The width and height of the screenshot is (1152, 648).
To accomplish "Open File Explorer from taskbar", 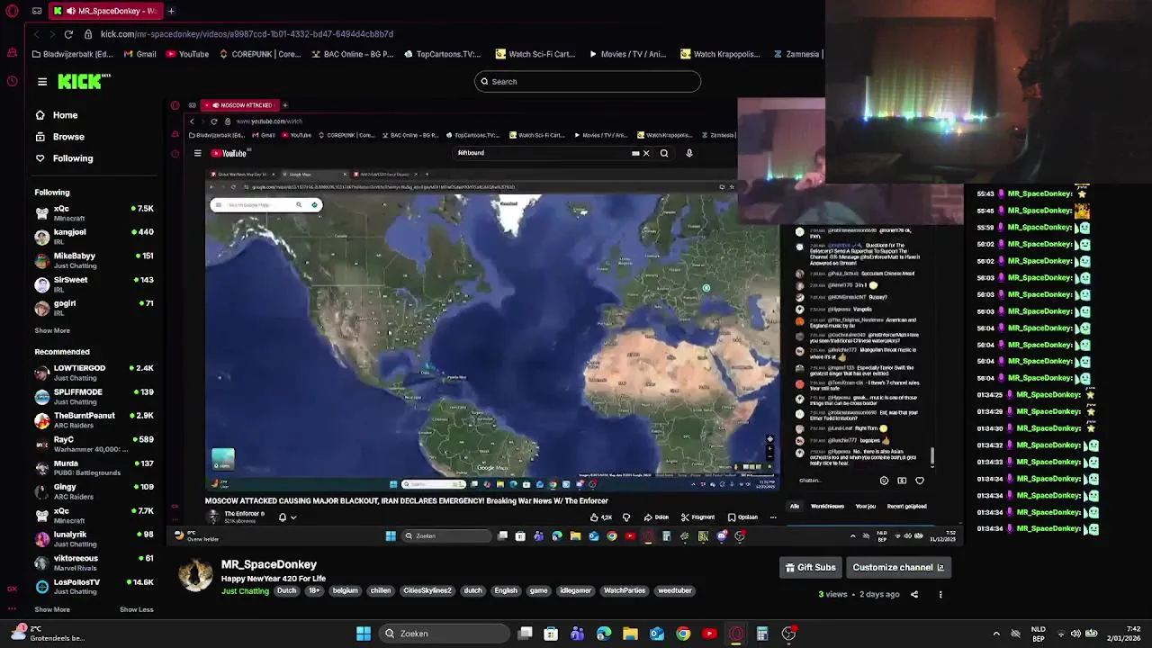I will pos(630,634).
